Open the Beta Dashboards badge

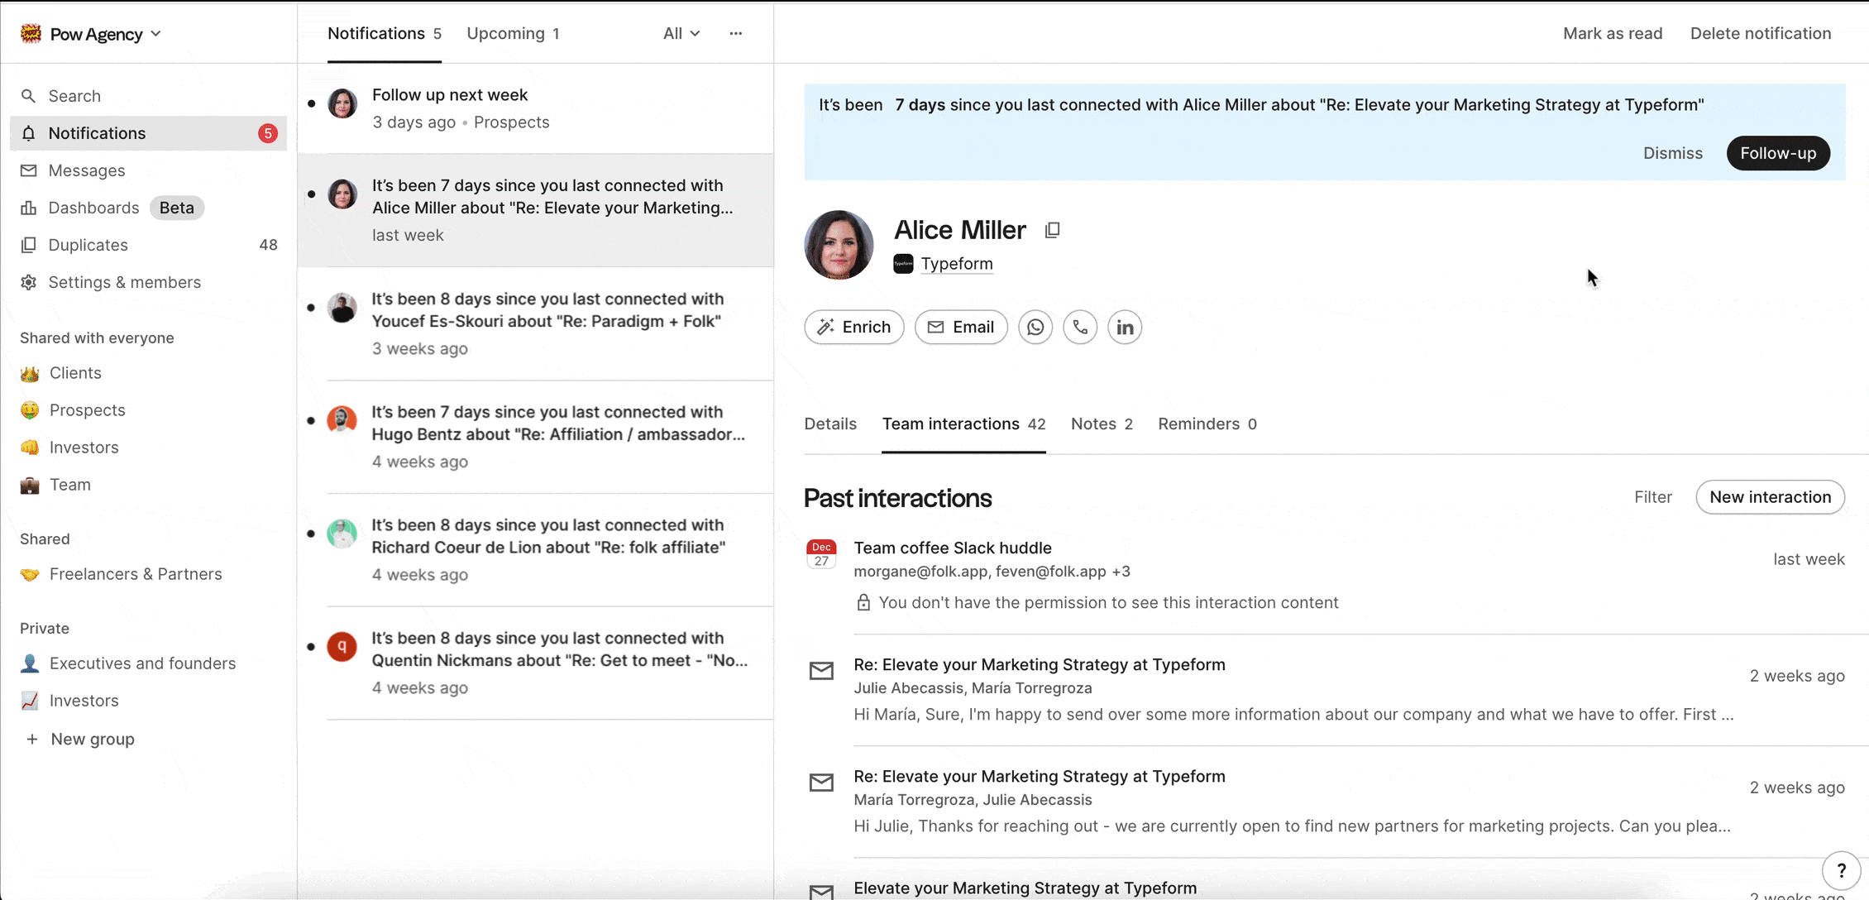click(x=177, y=208)
